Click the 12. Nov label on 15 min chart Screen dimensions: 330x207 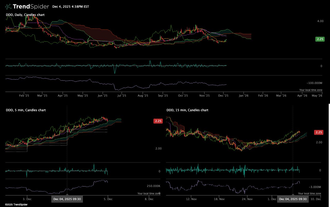point(191,199)
